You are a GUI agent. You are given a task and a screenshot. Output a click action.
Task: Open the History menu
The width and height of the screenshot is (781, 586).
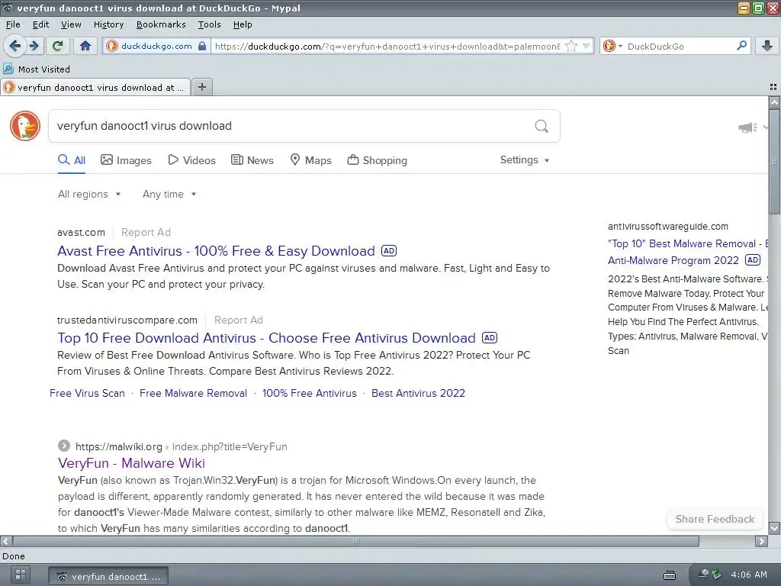click(x=108, y=24)
